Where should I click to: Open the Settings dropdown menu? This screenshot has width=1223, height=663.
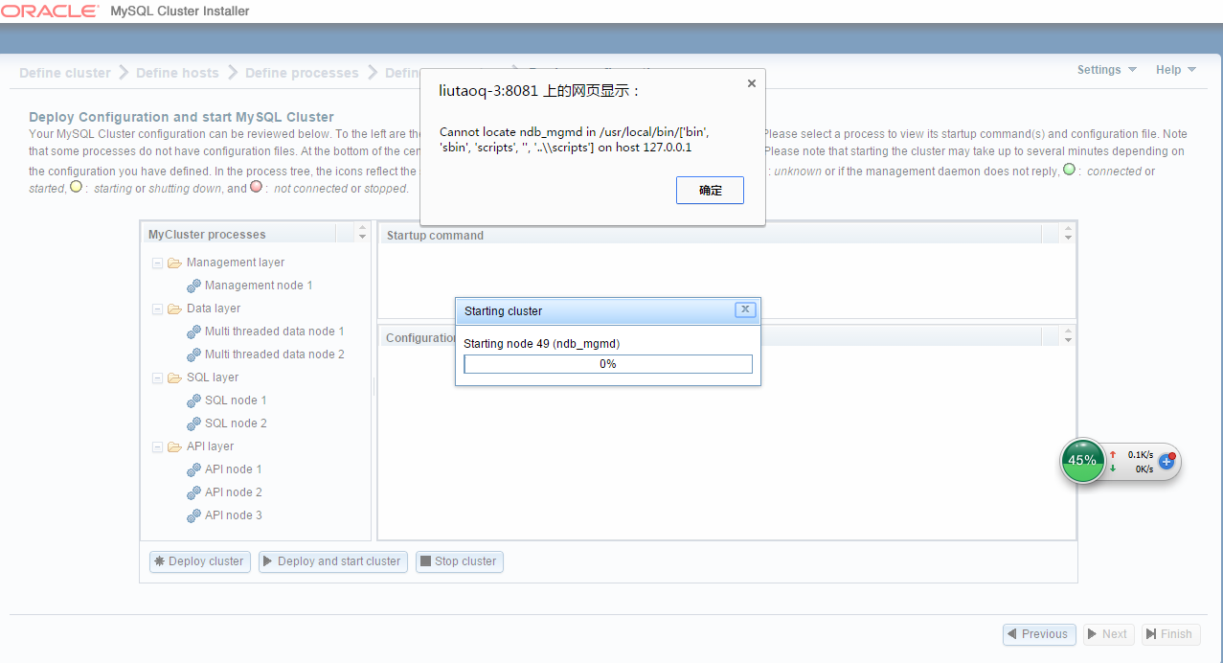pyautogui.click(x=1107, y=70)
